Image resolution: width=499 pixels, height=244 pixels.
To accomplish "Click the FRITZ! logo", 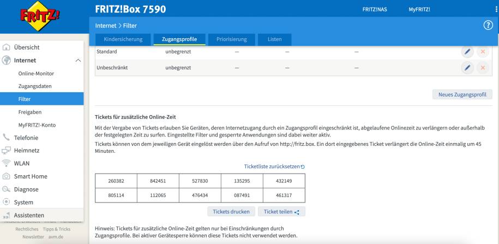I will [40, 16].
